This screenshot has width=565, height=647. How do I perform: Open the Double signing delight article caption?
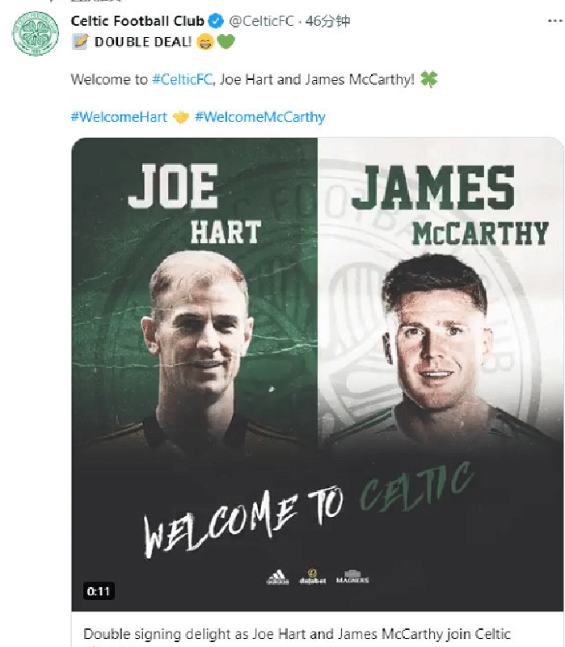(x=297, y=634)
